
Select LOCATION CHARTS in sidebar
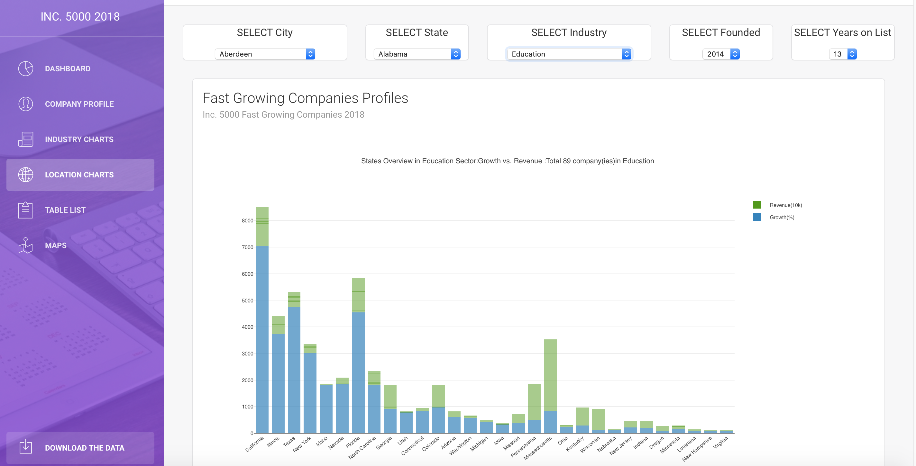[80, 175]
